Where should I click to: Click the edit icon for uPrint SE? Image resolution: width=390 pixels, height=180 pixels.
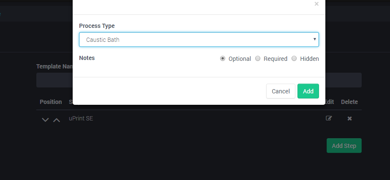tap(329, 118)
